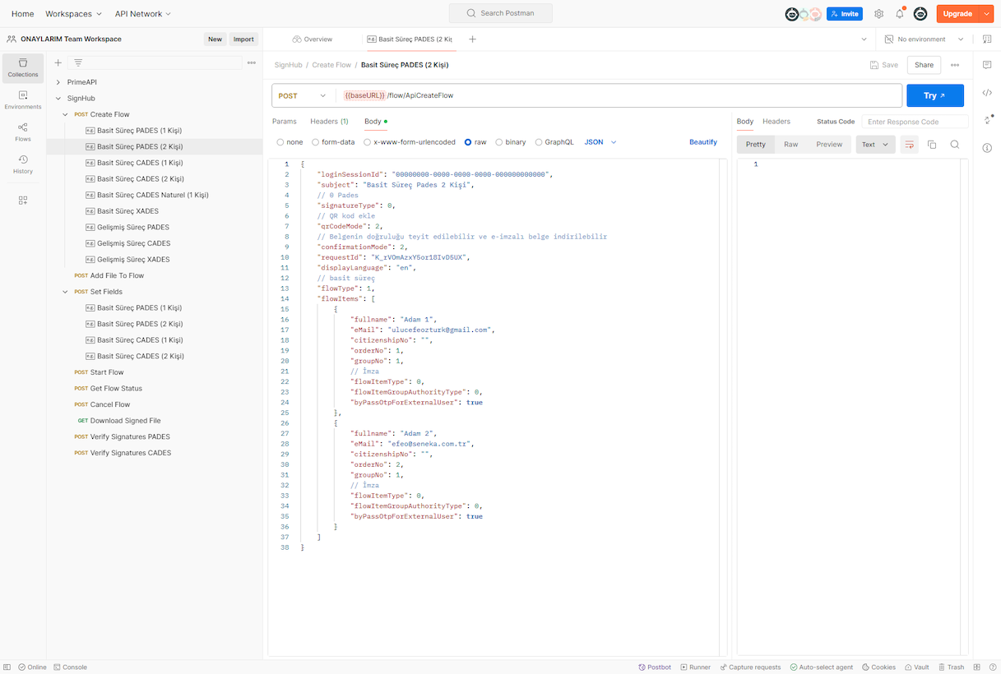1001x674 pixels.
Task: Open the code snippet panel icon
Action: tap(987, 93)
